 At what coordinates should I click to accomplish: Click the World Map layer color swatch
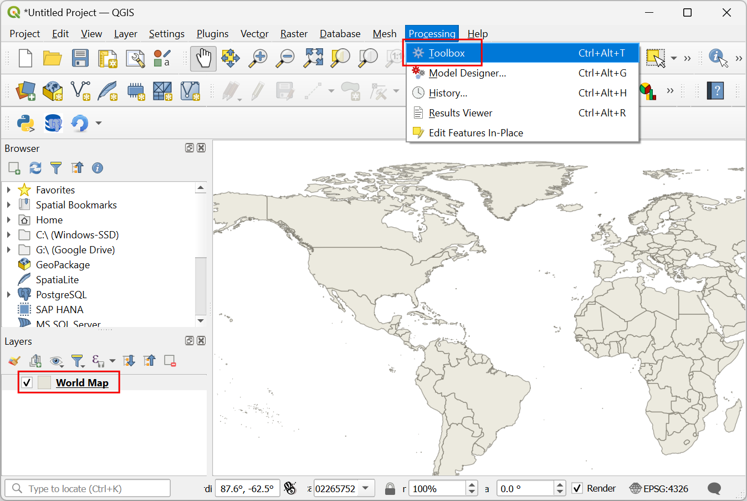pos(44,383)
